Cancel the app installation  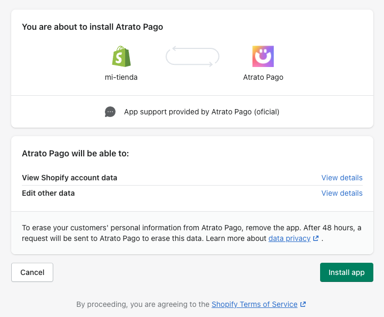coord(32,272)
